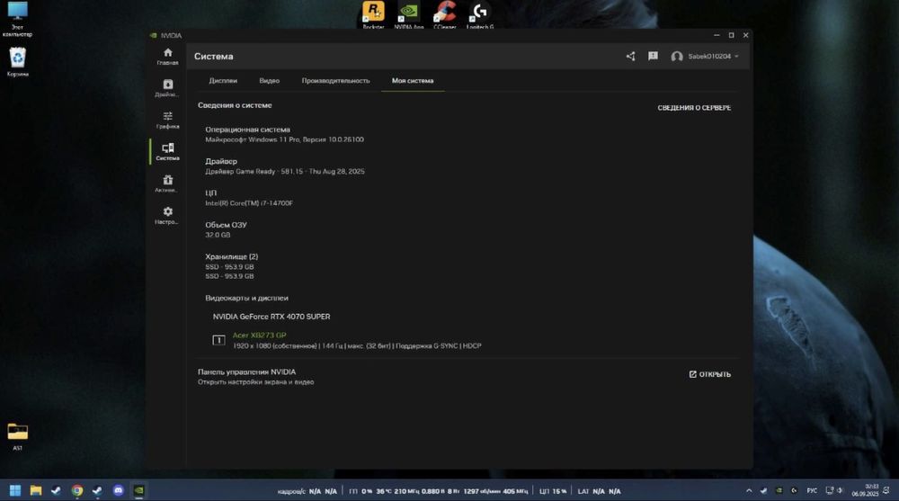Open the Главная home page in sidebar
The image size is (899, 501).
pos(167,57)
